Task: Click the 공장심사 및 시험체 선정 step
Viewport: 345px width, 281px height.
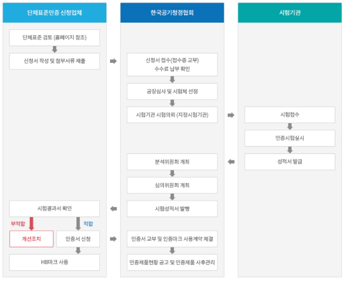Action: (x=172, y=91)
